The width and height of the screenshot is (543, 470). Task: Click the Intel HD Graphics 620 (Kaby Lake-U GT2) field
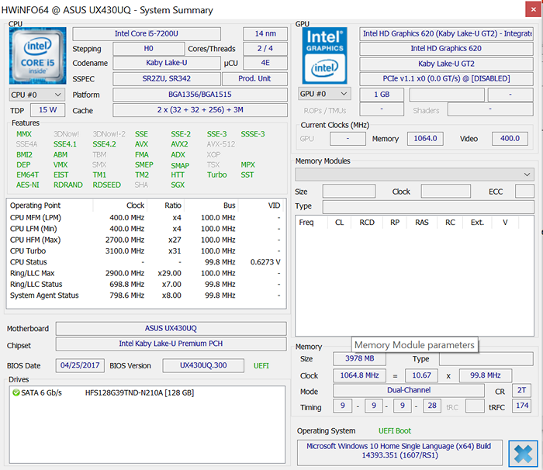446,33
